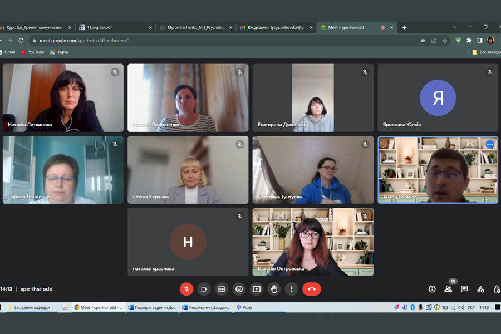The image size is (501, 334).
Task: Open the chat with everyone icon
Action: click(x=464, y=289)
